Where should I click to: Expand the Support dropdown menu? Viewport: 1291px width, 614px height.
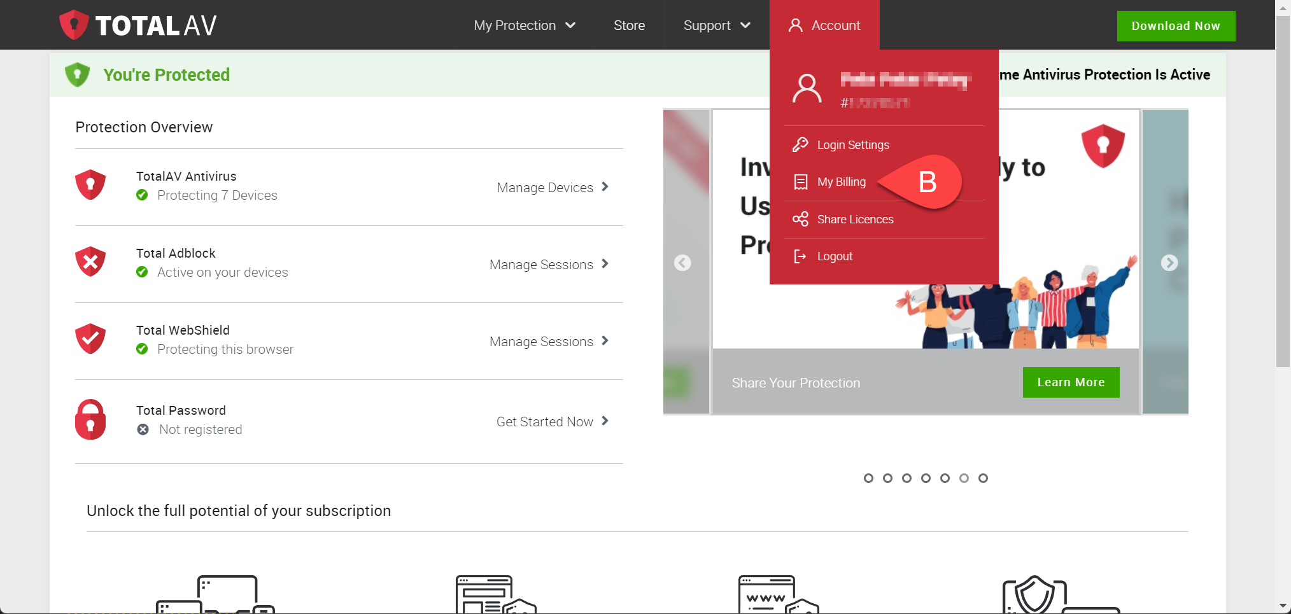pos(717,25)
